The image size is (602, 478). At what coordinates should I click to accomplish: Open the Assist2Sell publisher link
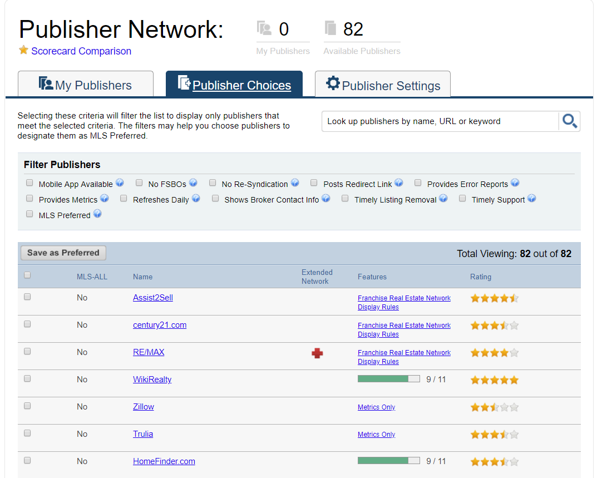(x=153, y=298)
